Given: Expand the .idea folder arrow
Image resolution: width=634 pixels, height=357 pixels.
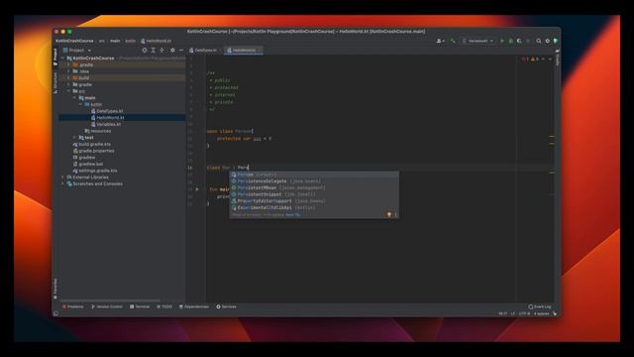Looking at the screenshot, I should point(68,71).
